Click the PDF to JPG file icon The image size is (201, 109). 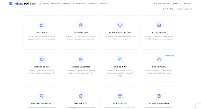[120, 59]
